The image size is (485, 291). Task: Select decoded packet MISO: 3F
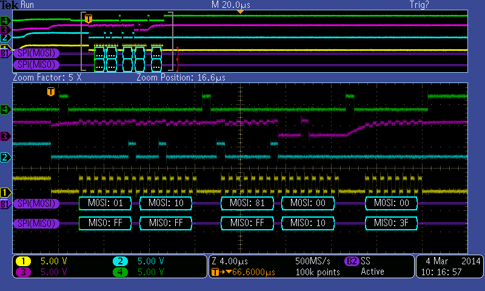click(x=391, y=223)
